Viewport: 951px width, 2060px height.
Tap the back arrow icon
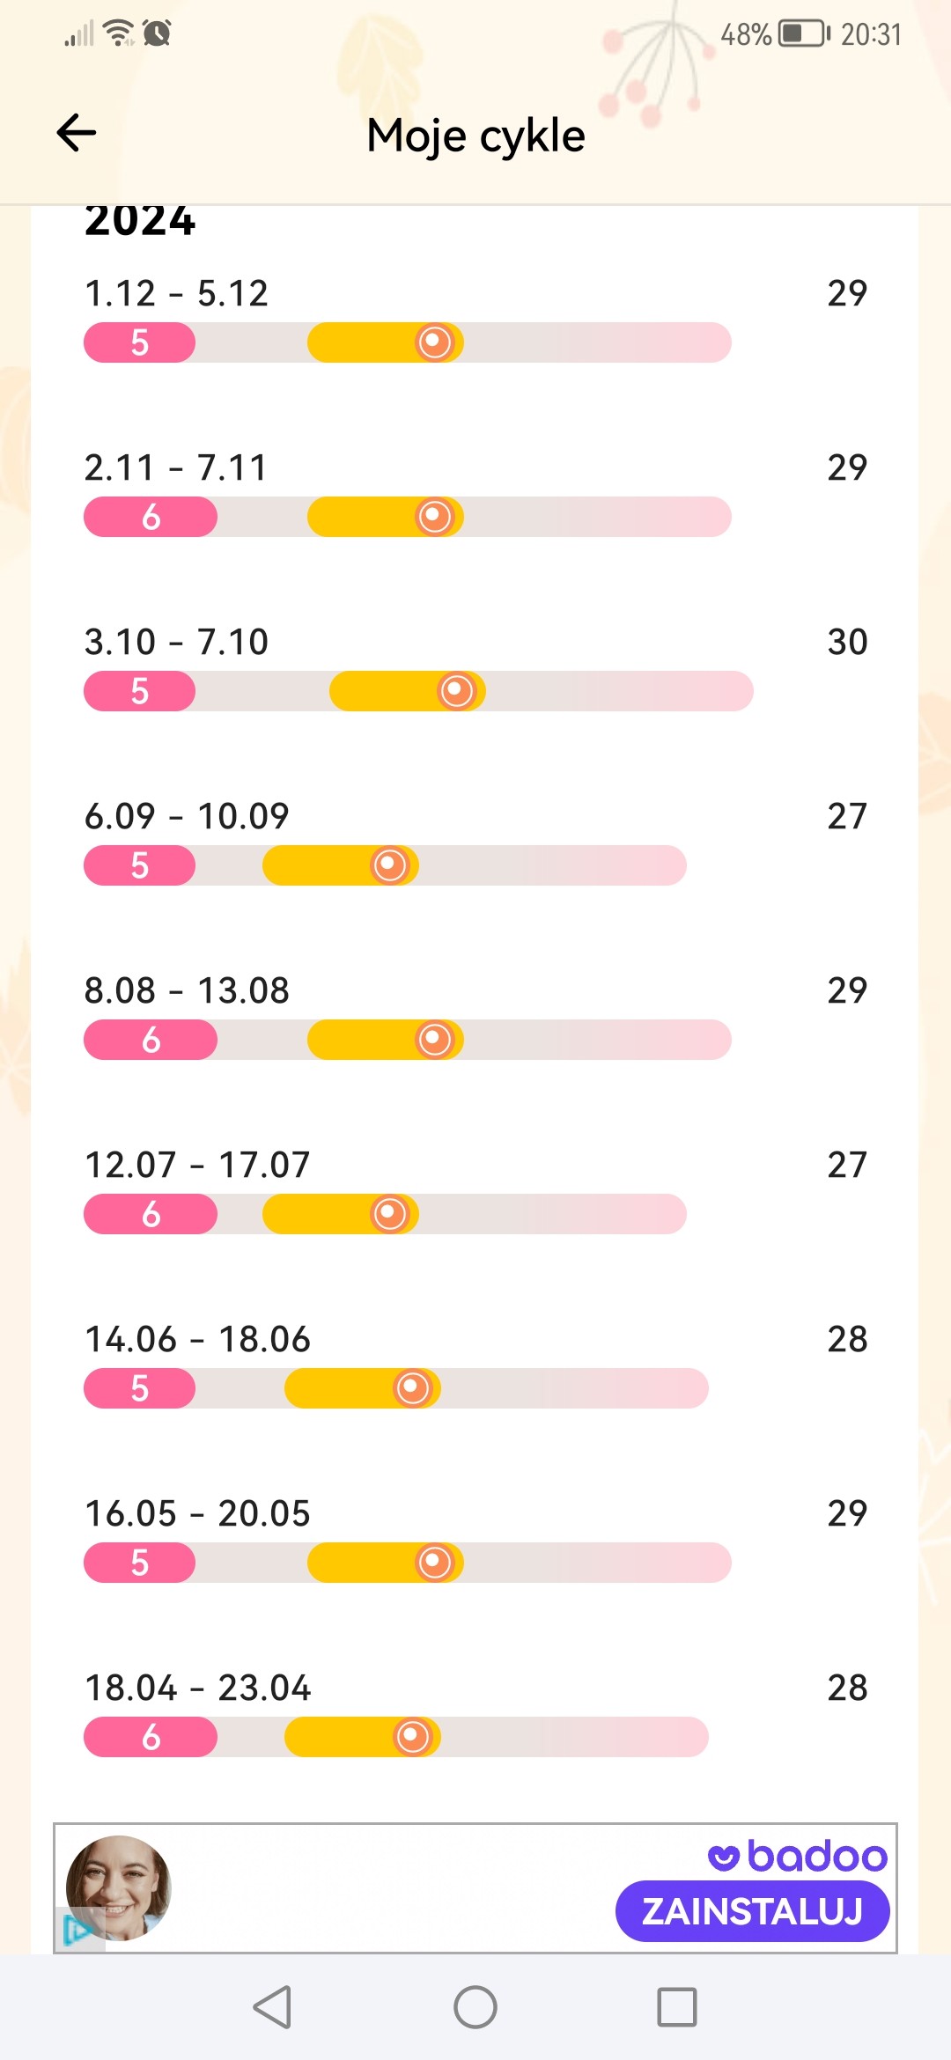[x=77, y=133]
